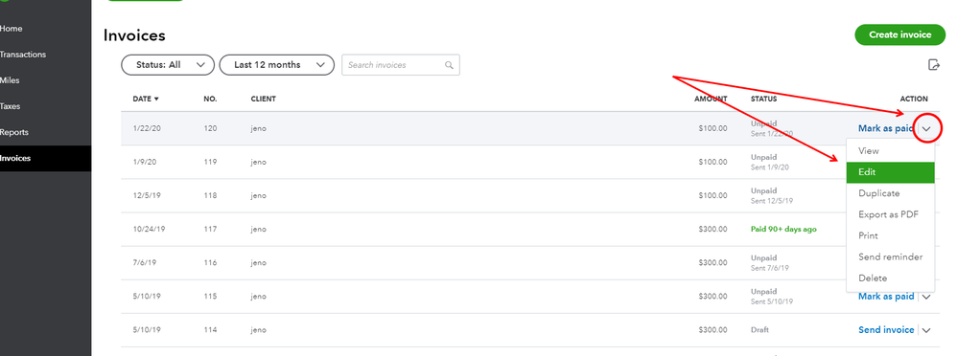Select Delete from the action menu
Screen dimensions: 957x356
[891, 278]
